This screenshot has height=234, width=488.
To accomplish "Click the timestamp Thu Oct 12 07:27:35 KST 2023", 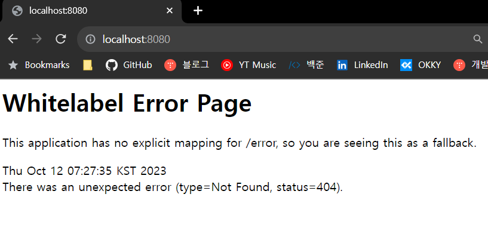I will pyautogui.click(x=84, y=171).
